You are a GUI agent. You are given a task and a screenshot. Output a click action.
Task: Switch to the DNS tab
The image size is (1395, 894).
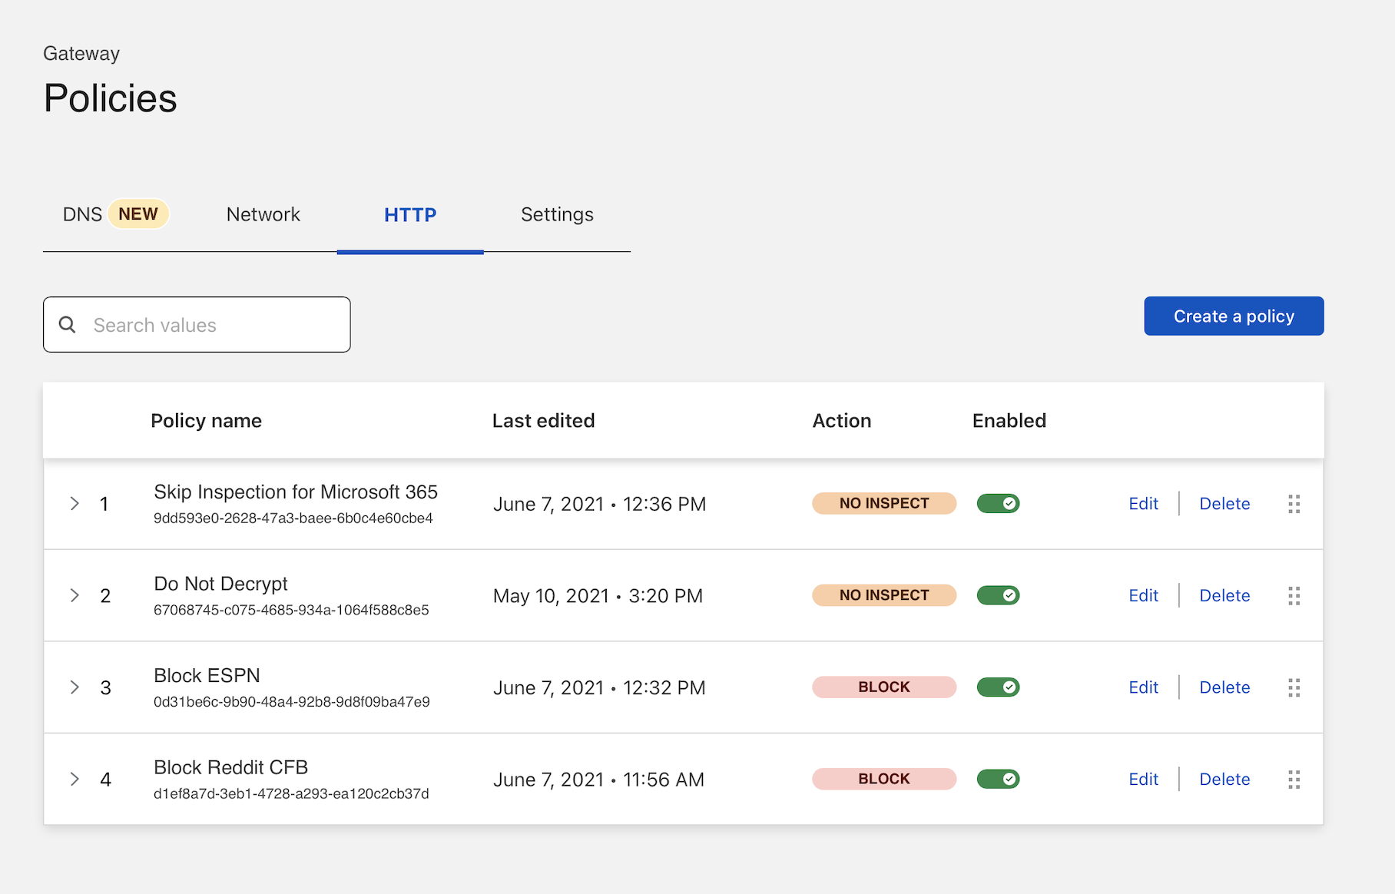click(x=83, y=214)
